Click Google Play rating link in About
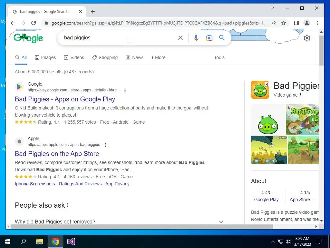330x248 pixels. point(266,200)
